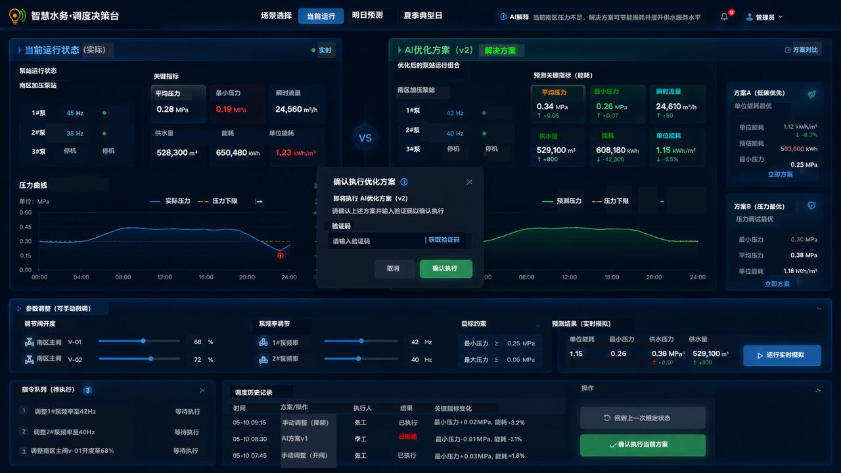Click the 1#泵频率 pump icon
This screenshot has height=473, width=841.
tap(263, 342)
